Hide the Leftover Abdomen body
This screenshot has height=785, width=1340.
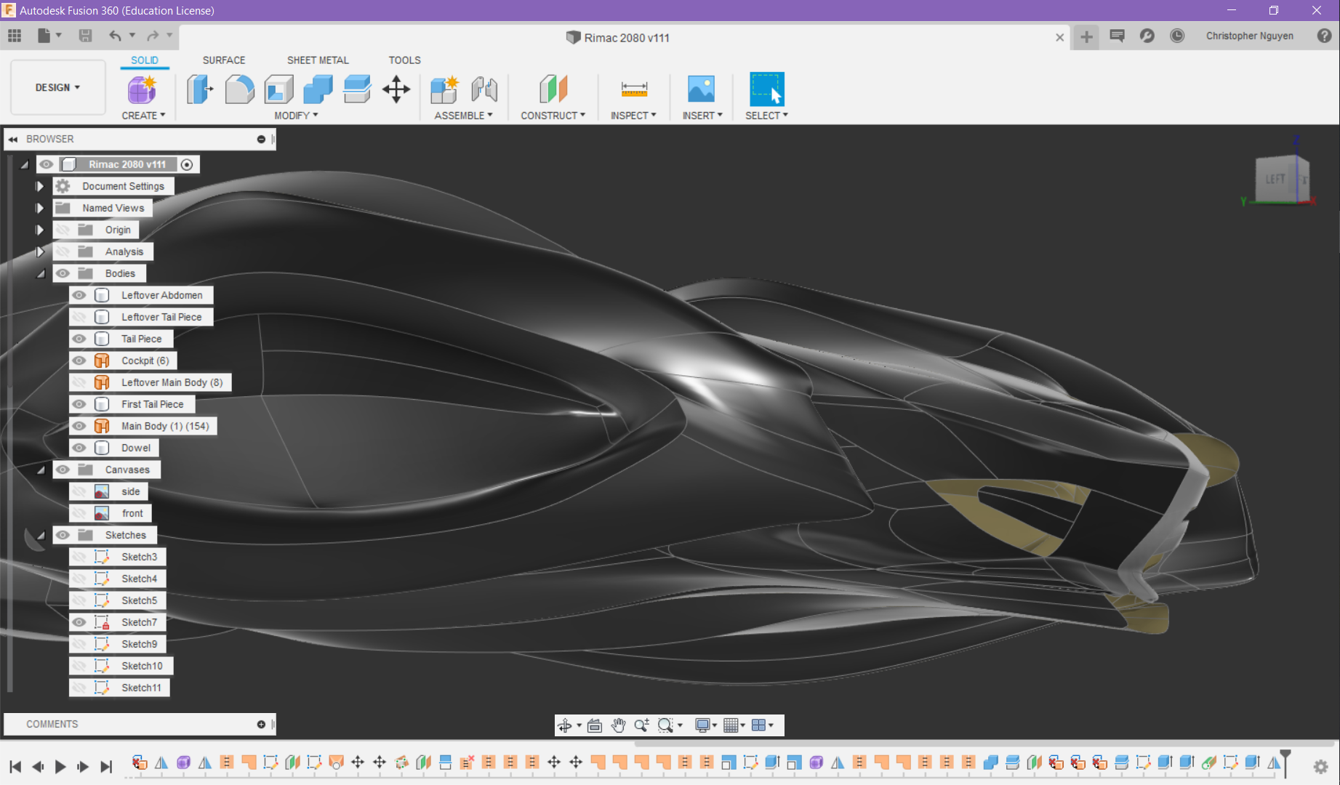79,295
